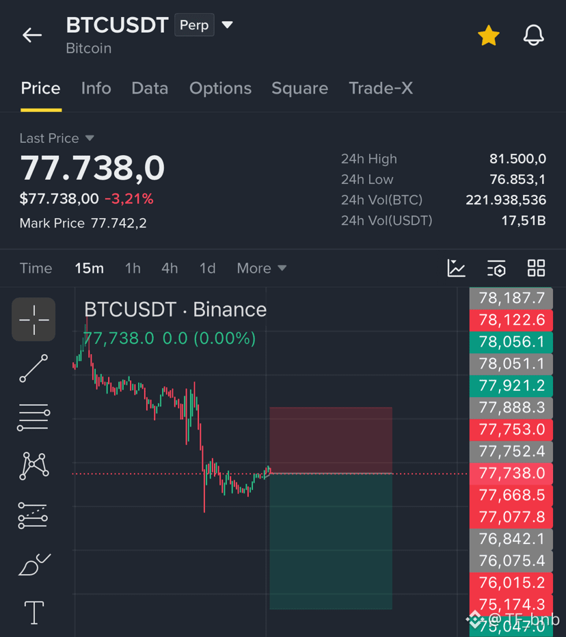Click the chart legend 77,738.0 0.0 (0.00%)
Image resolution: width=566 pixels, height=637 pixels.
point(170,338)
